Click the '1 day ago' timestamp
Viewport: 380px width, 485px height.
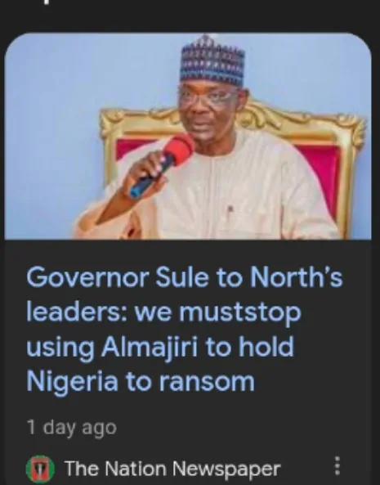click(72, 428)
